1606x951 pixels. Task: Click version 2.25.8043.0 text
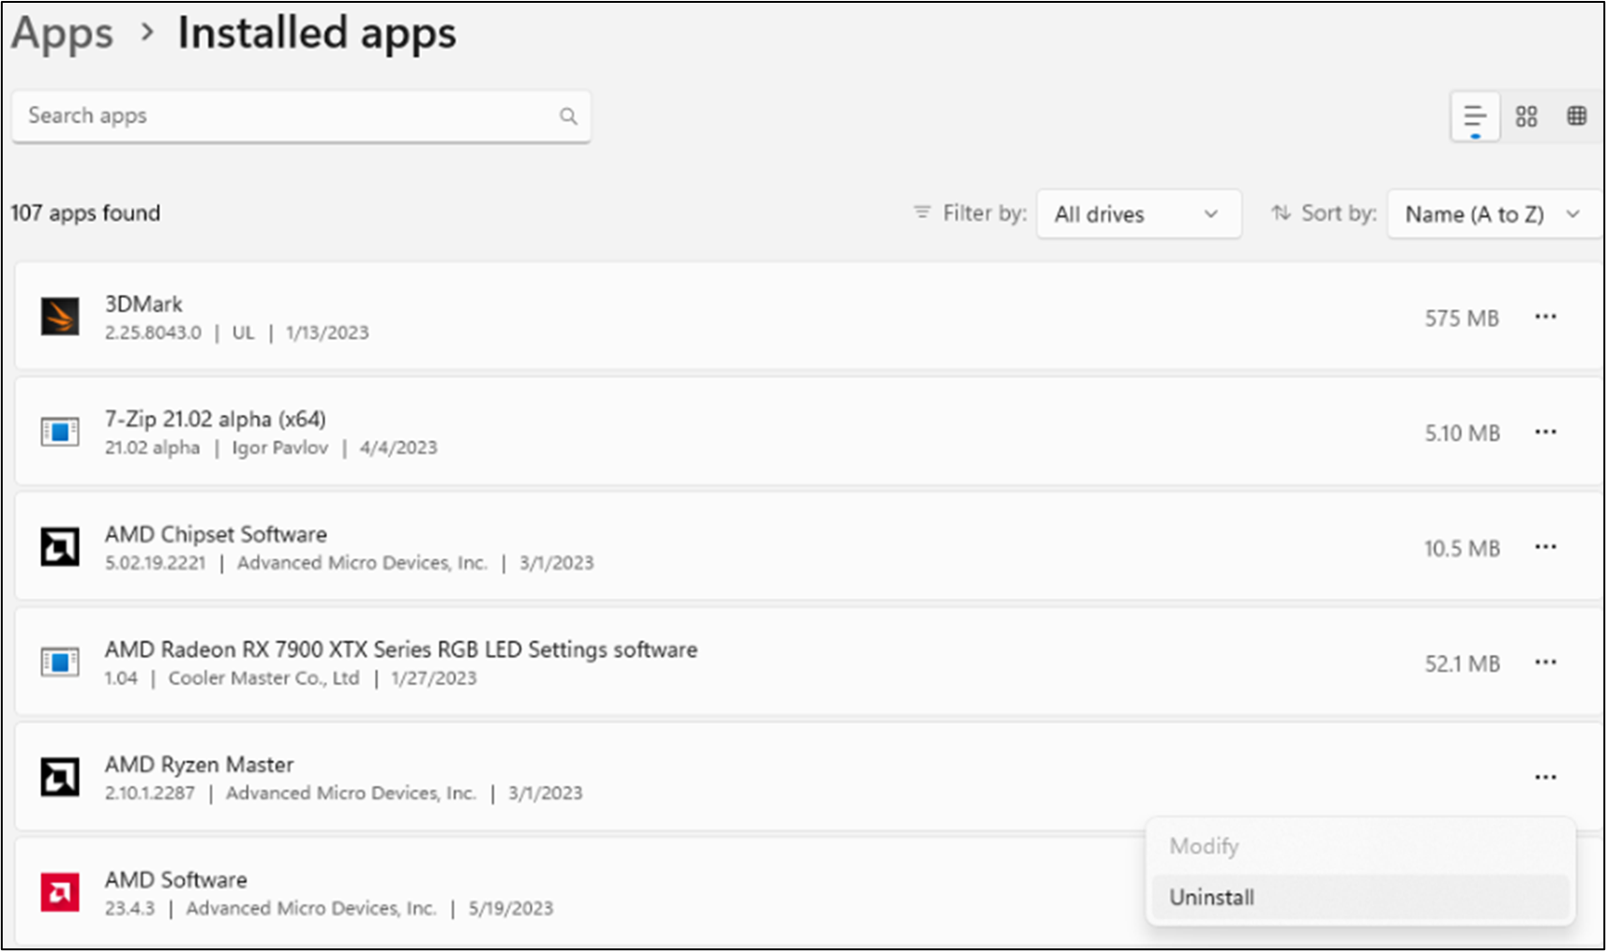(x=153, y=333)
